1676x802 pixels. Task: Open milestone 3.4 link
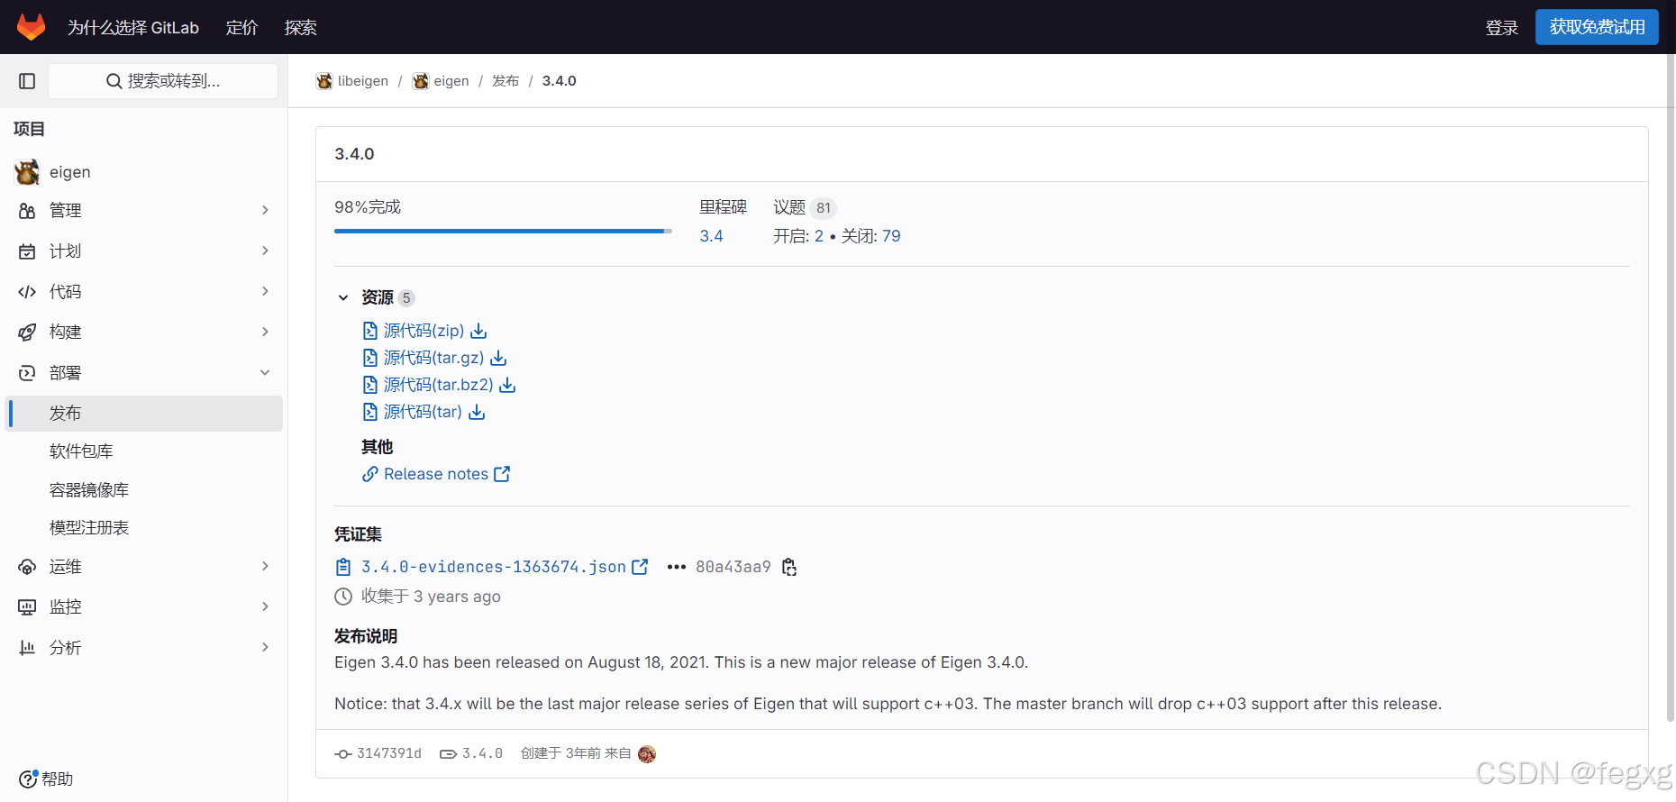(711, 236)
